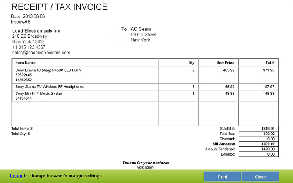Select the Lead Electronicals Inc company name

tap(36, 31)
